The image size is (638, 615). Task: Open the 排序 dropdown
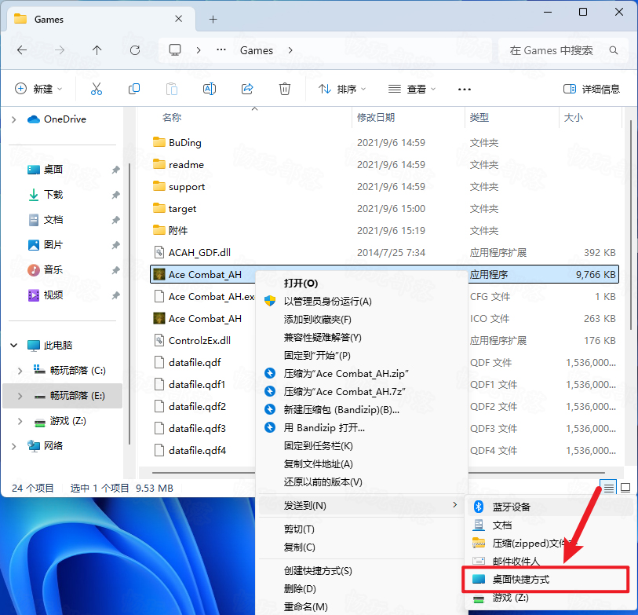click(342, 89)
